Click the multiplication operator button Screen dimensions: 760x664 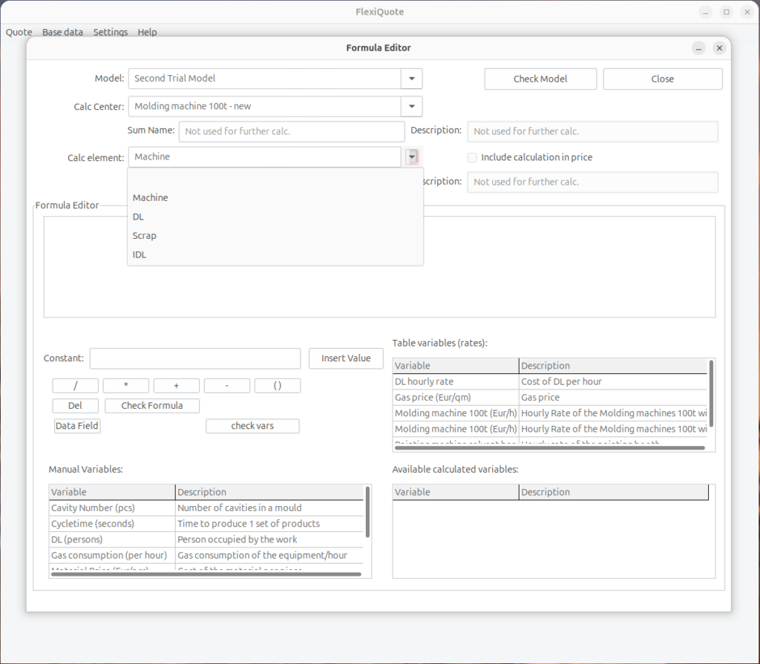(x=125, y=386)
